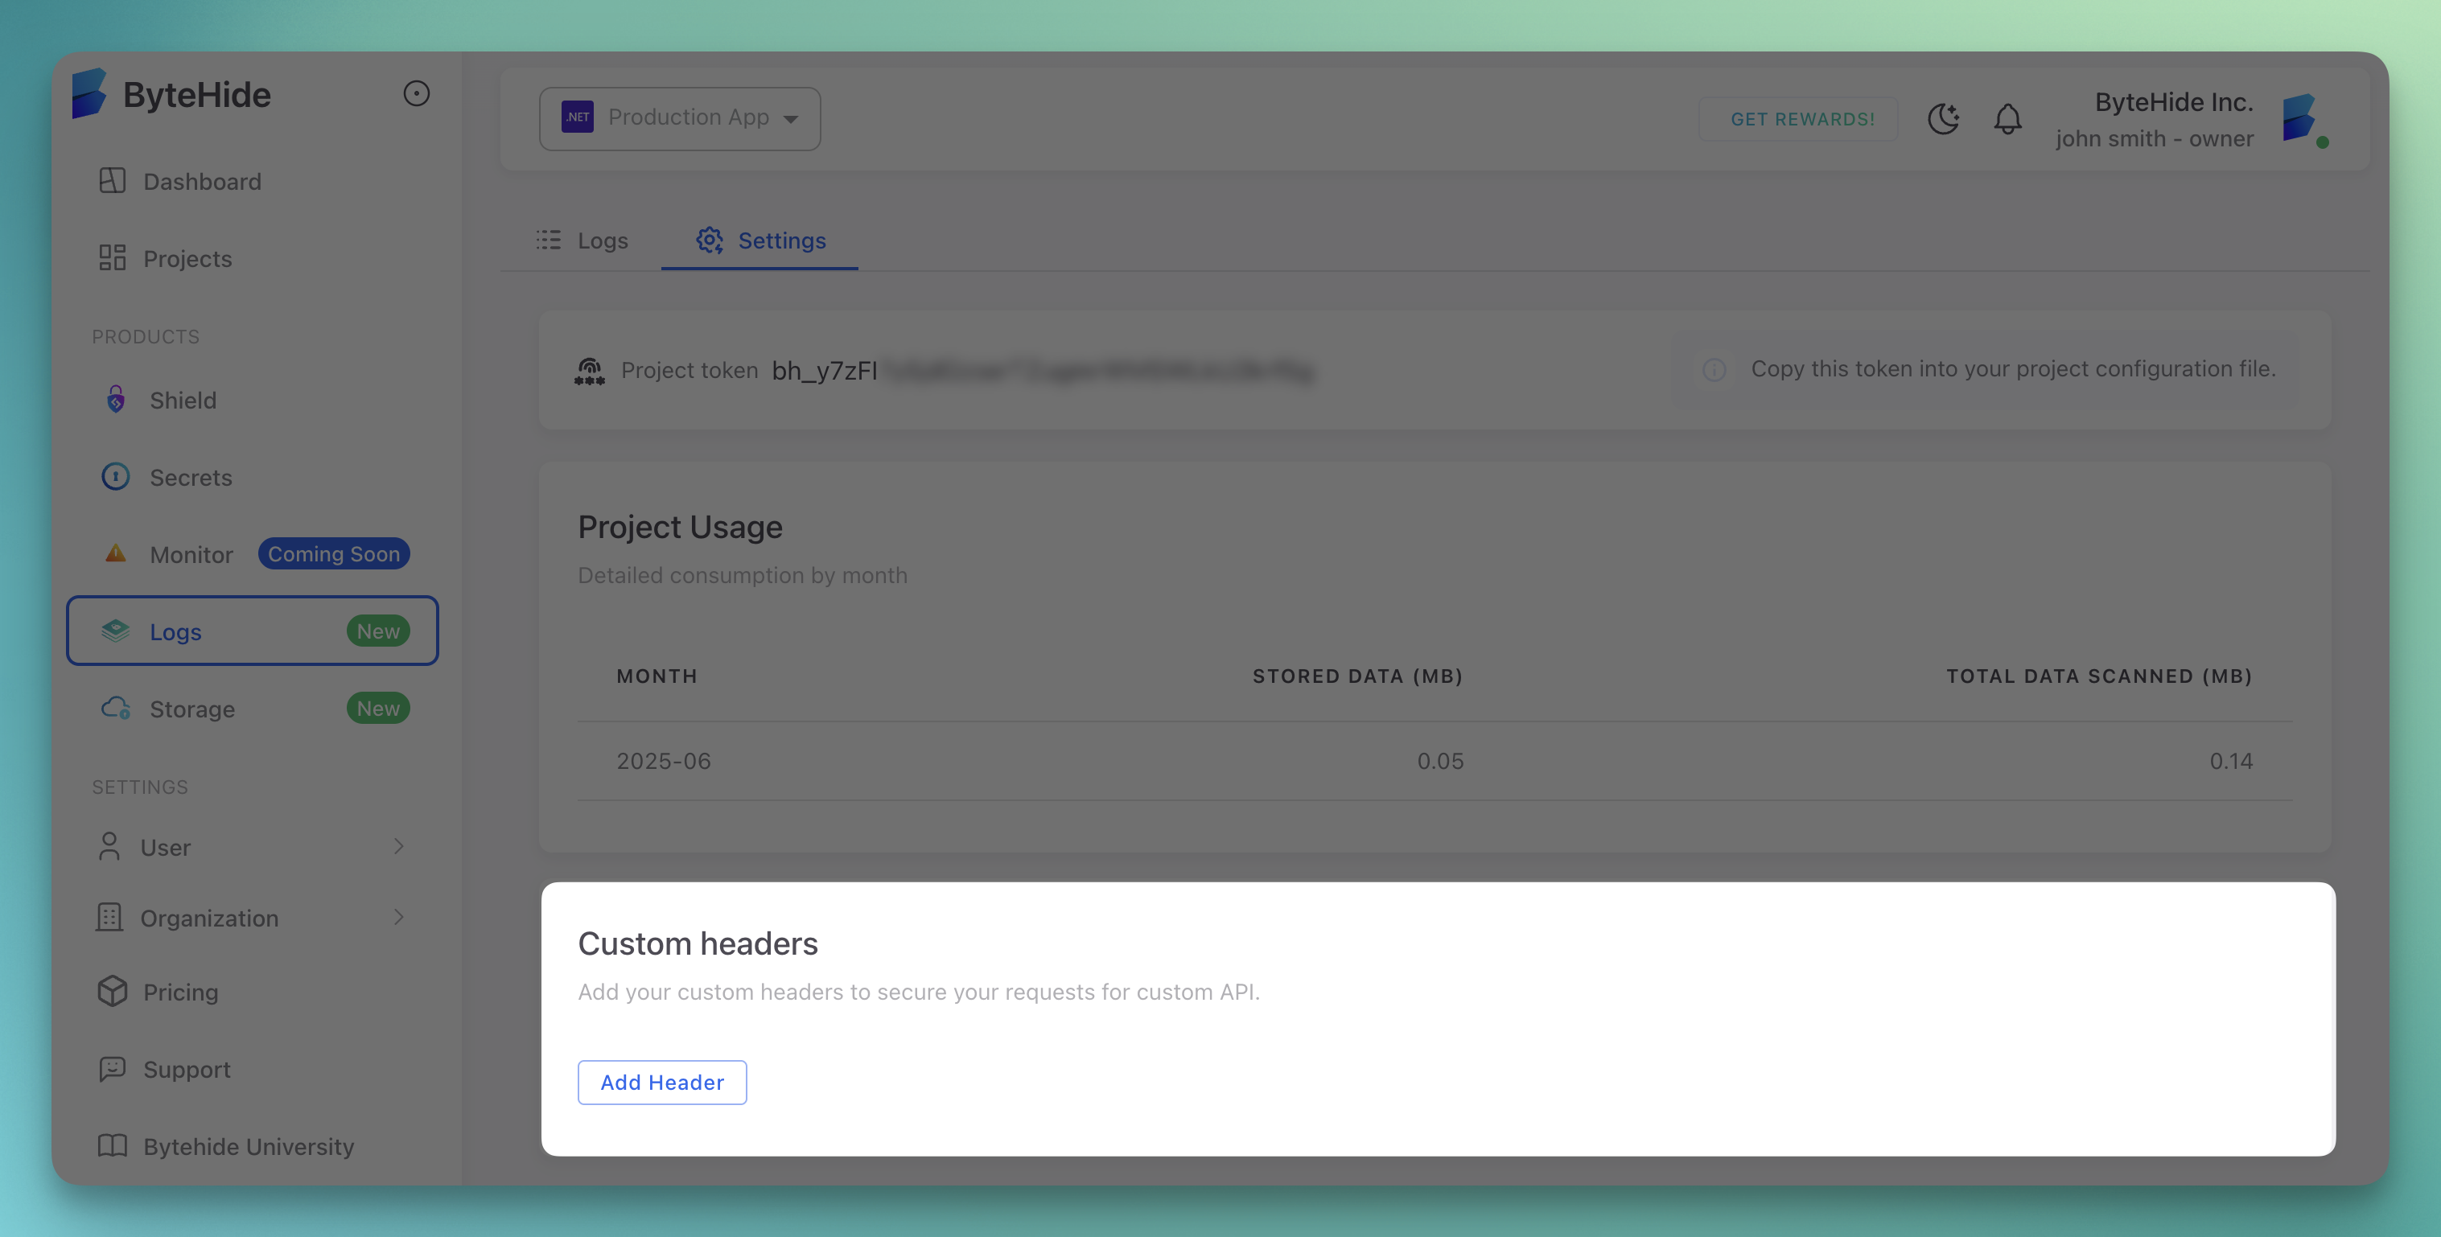The image size is (2441, 1237).
Task: Click the status indicator beside ByteHide logo
Action: [x=417, y=92]
